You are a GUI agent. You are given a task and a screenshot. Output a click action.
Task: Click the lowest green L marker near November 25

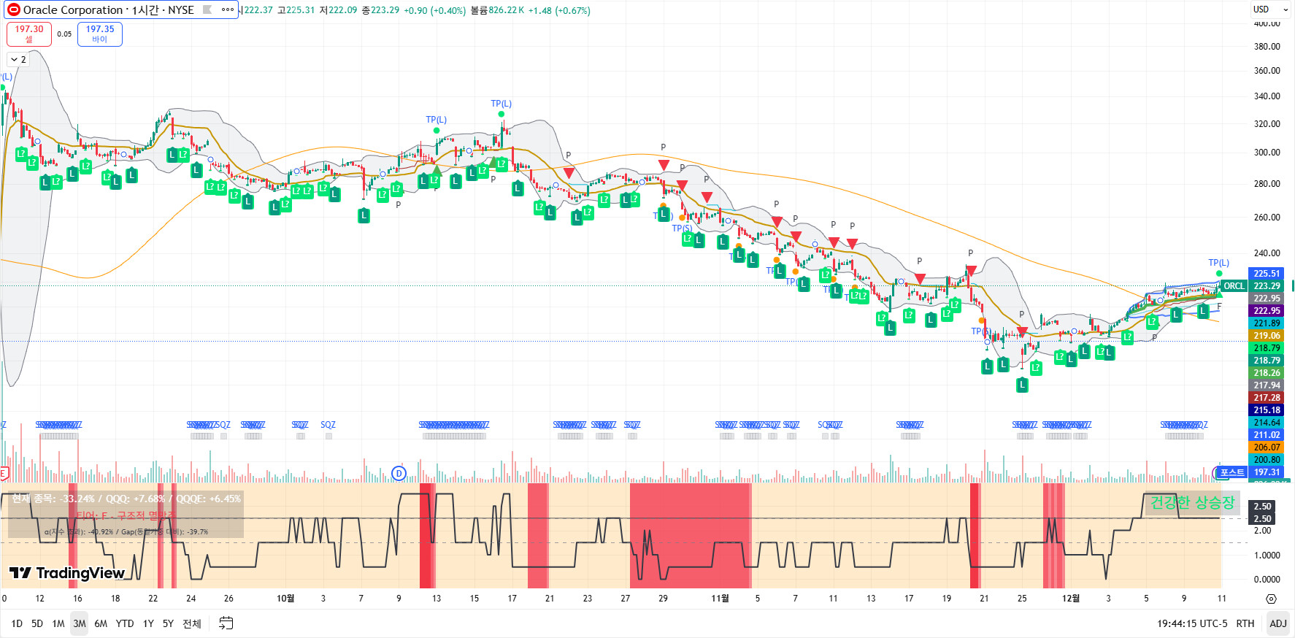pos(1022,385)
